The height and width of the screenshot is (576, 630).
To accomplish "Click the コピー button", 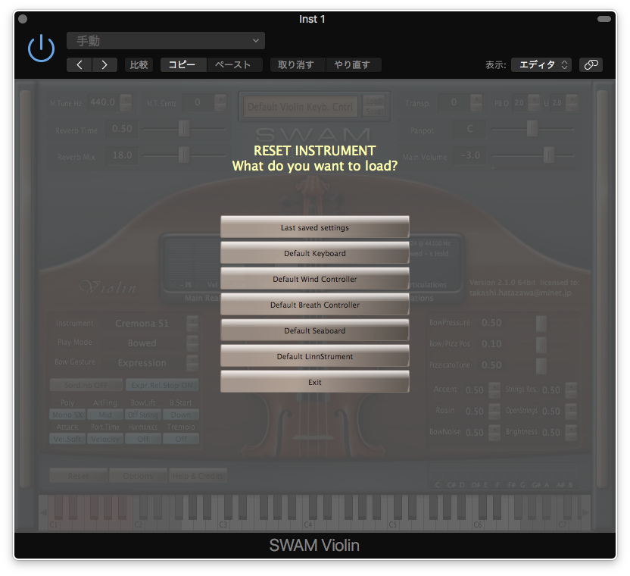I will point(183,64).
